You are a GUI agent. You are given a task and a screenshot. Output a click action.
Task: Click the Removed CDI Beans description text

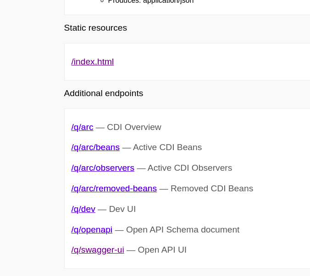coord(211,189)
